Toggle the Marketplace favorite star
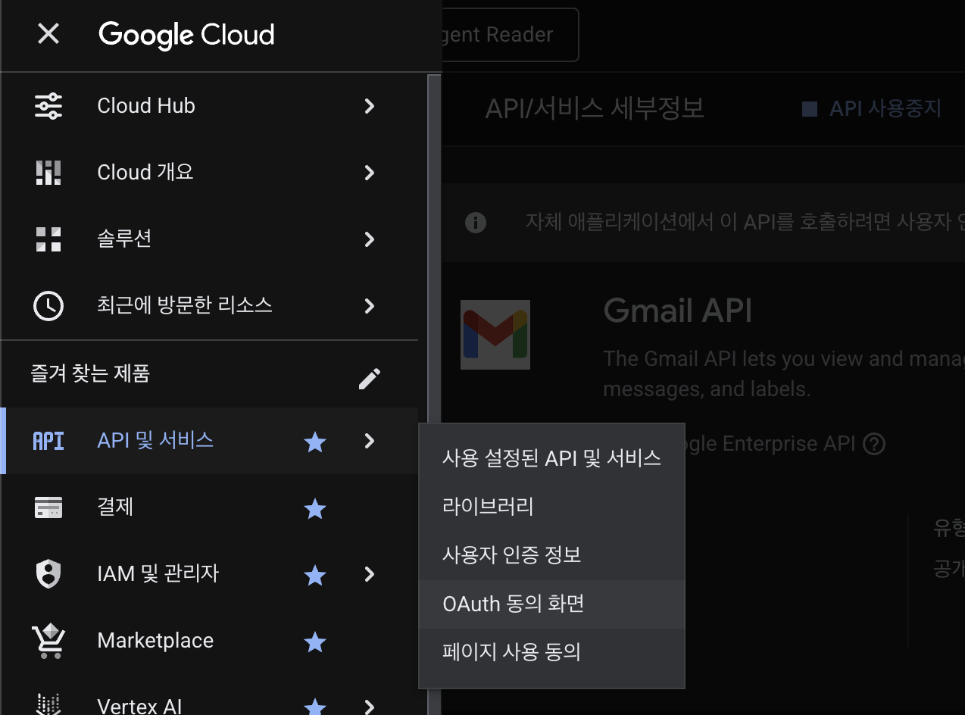Screen dimensions: 965x715 coord(314,642)
